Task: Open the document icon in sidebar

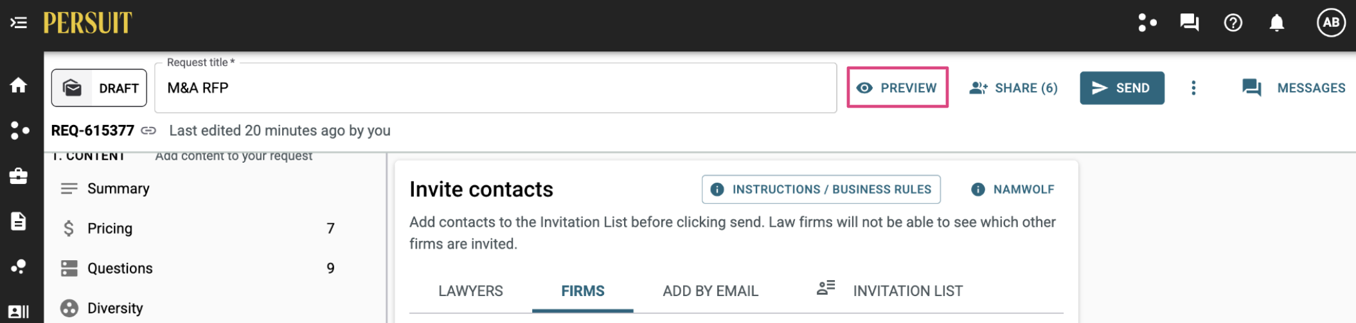Action: [x=19, y=221]
